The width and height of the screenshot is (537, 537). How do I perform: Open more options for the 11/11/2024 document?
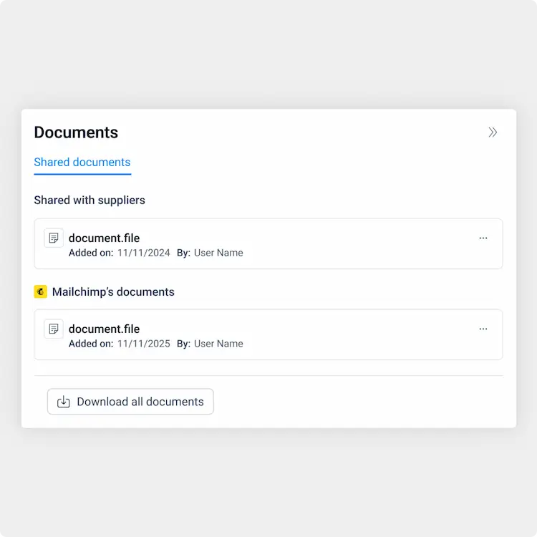483,238
